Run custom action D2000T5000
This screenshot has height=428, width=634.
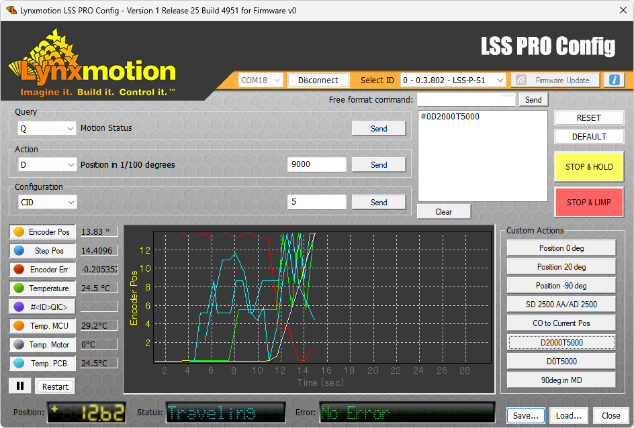561,342
